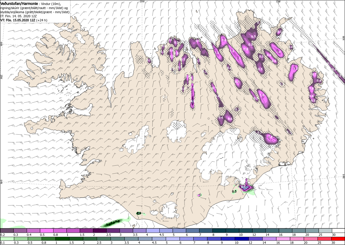Click the medium green 0.5 rain legend swatch
Viewport: 345px width, 245px height.
[x=34, y=239]
